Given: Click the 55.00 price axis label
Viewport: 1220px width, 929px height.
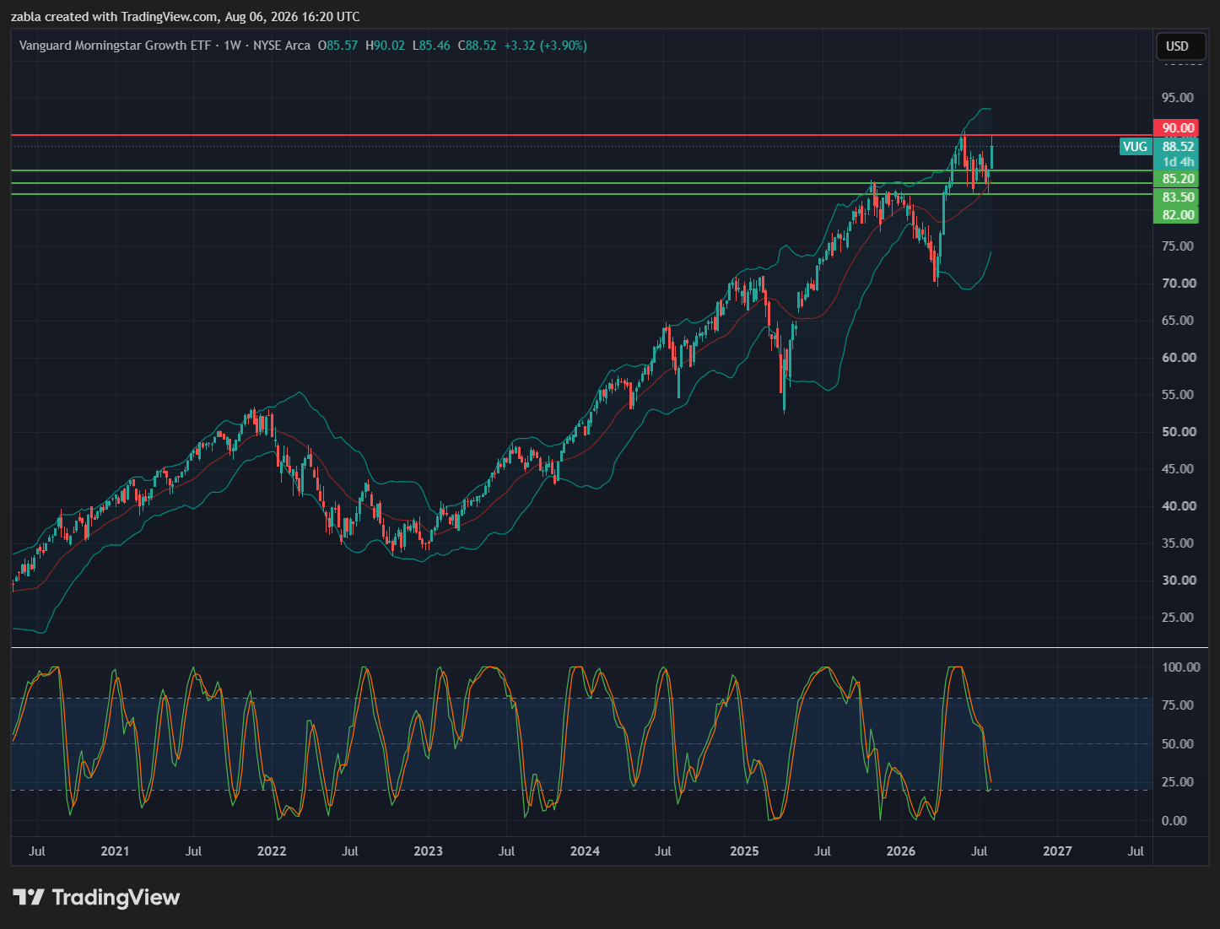Looking at the screenshot, I should [1179, 395].
